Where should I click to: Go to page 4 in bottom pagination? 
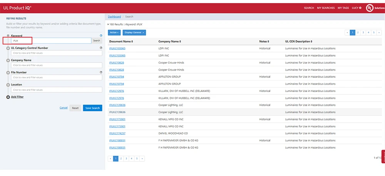[132, 159]
